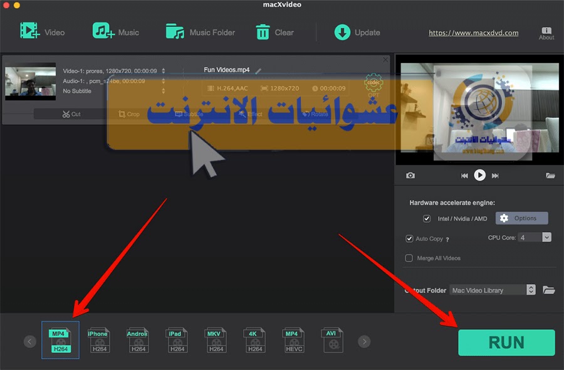
Task: Clear the file list with trash icon
Action: pos(263,32)
